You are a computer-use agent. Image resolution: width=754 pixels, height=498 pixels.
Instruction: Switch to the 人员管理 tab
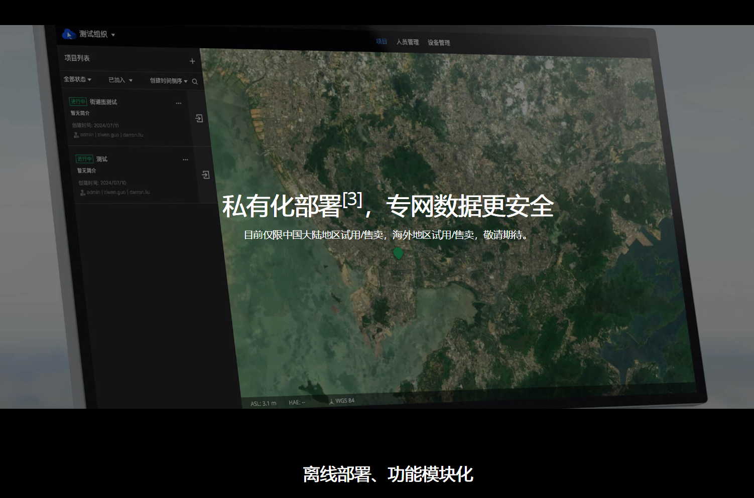pos(407,42)
